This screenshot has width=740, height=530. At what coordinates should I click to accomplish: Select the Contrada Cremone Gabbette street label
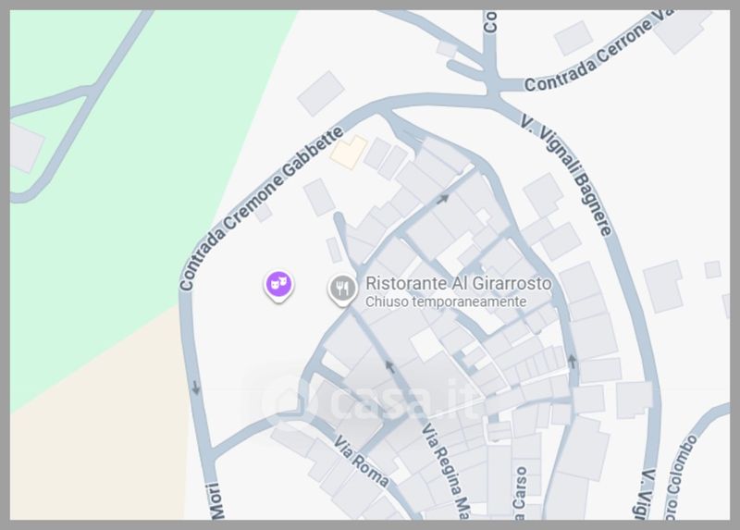coord(262,208)
